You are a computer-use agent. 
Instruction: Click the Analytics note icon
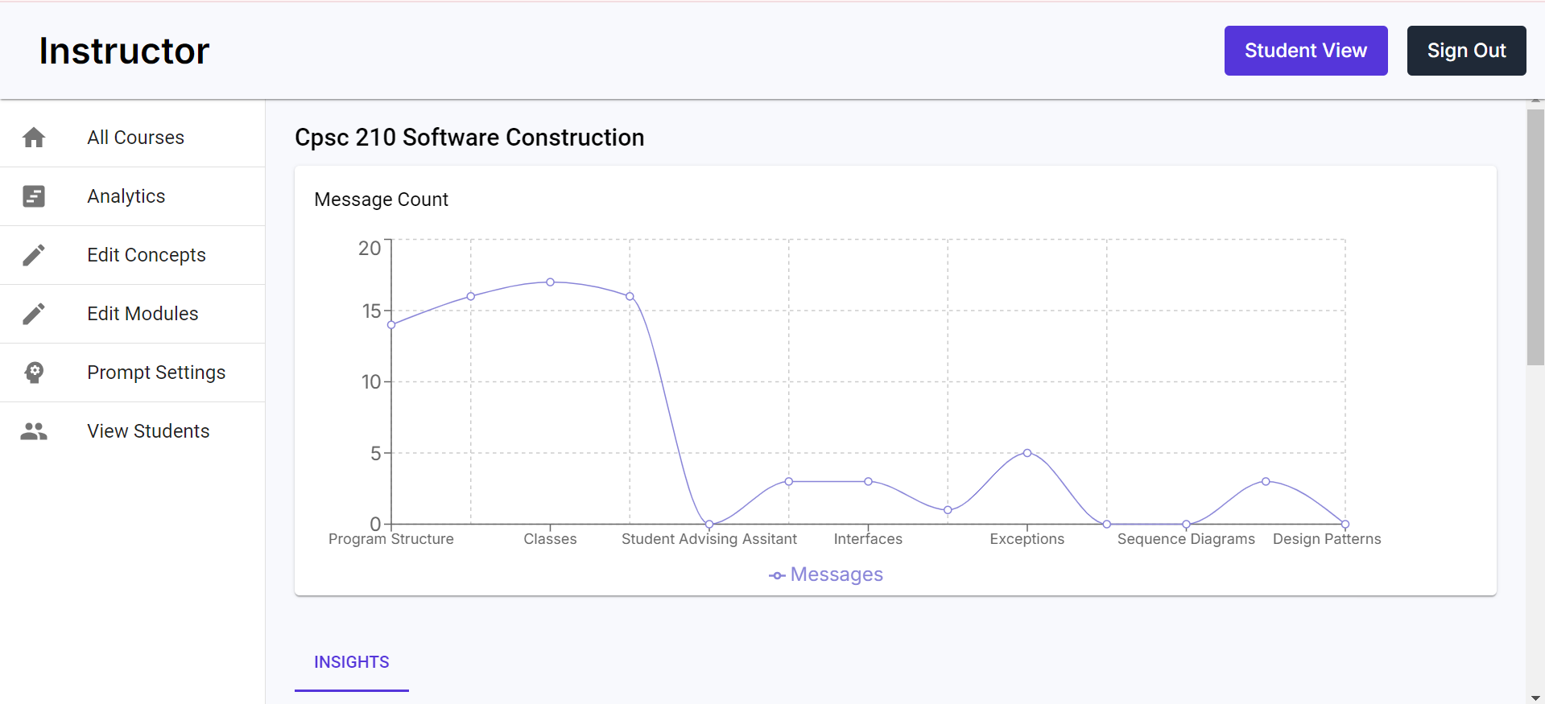coord(34,196)
